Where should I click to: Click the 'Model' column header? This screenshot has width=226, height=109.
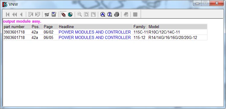(x=178, y=27)
